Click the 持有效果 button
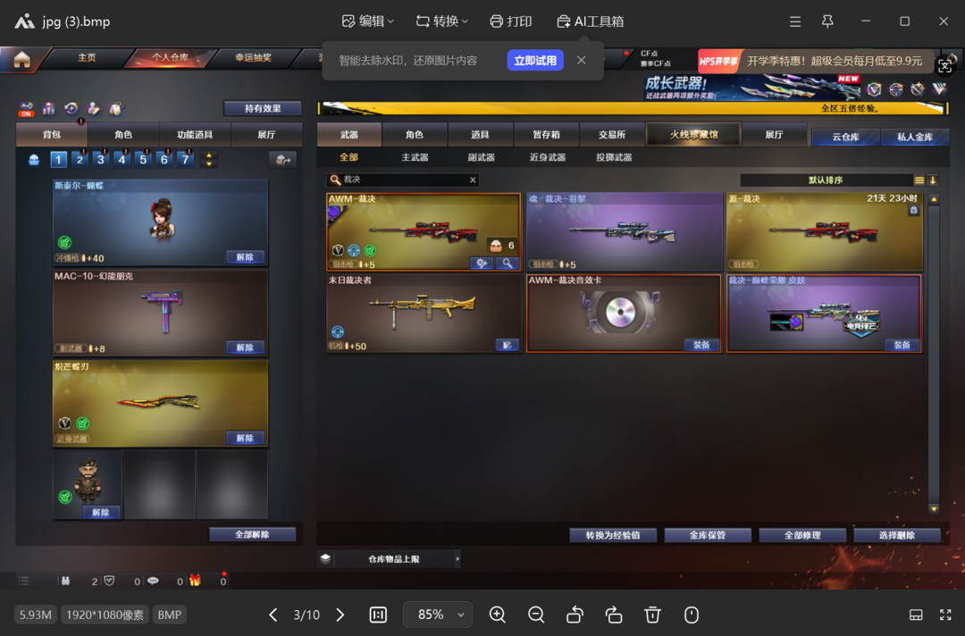 (263, 108)
